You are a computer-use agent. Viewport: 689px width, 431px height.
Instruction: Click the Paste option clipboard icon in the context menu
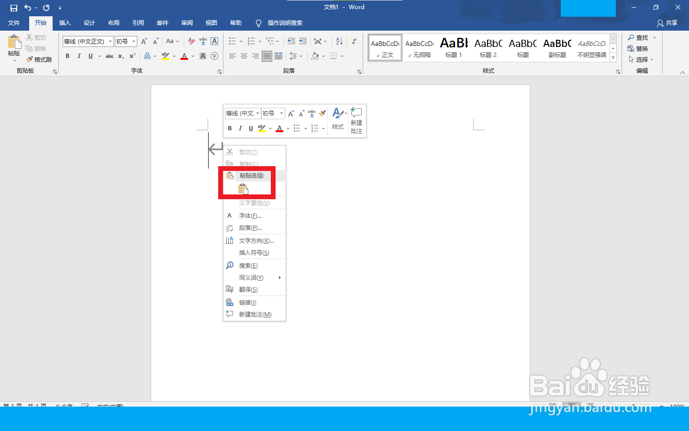click(243, 189)
